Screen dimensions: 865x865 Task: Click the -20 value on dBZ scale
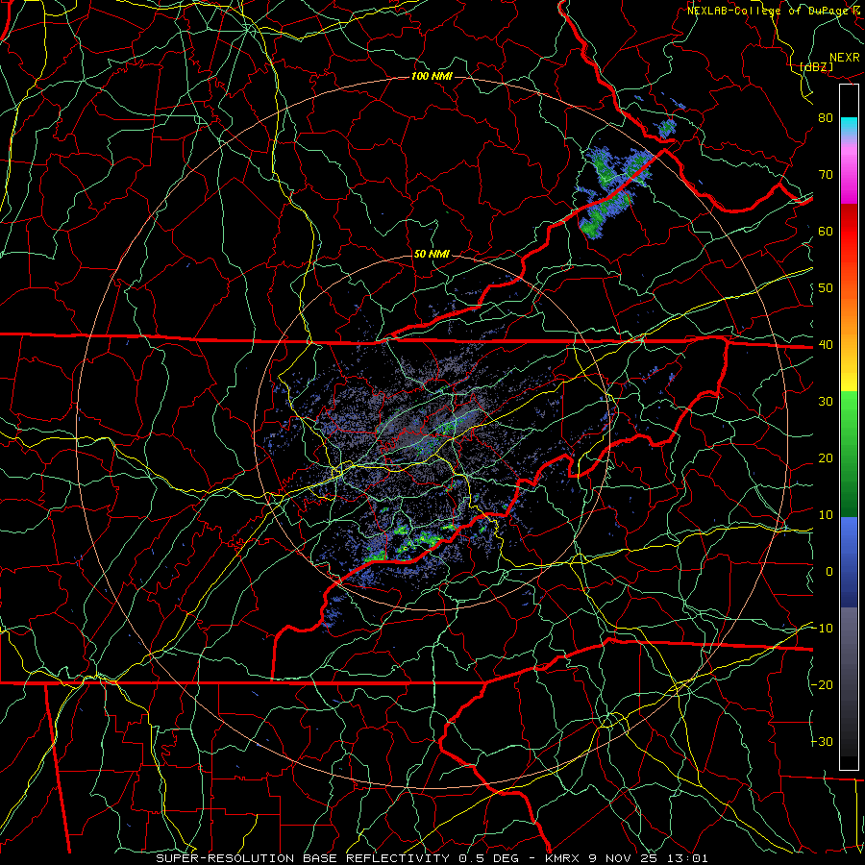(822, 684)
